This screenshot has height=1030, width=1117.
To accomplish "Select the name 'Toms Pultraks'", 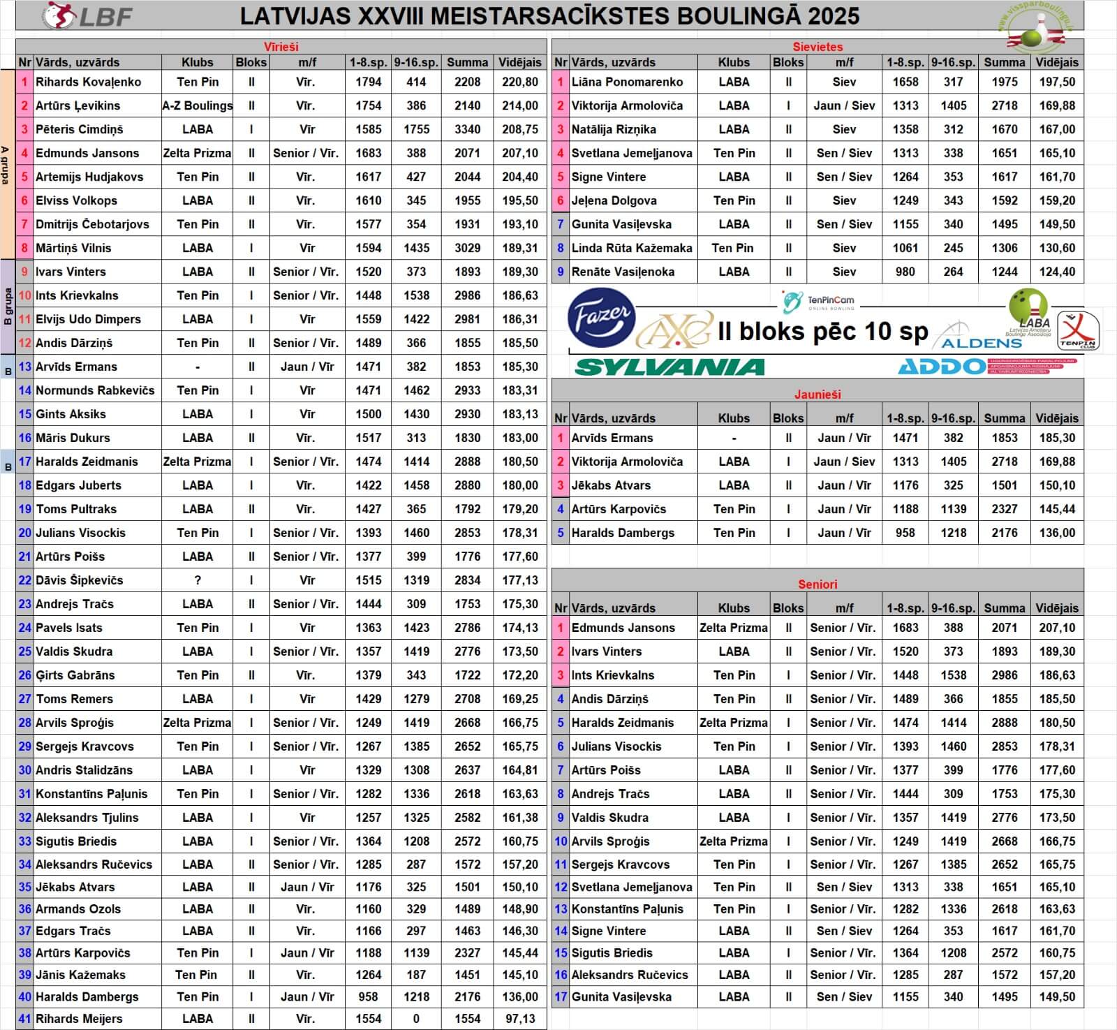I will (76, 509).
